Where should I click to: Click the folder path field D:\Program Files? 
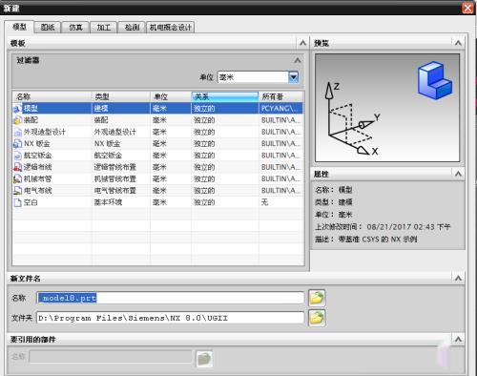tap(170, 318)
